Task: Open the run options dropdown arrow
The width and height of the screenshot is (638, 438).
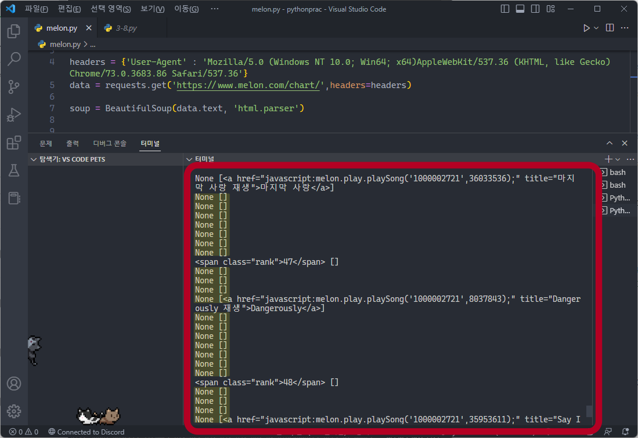Action: (x=596, y=28)
